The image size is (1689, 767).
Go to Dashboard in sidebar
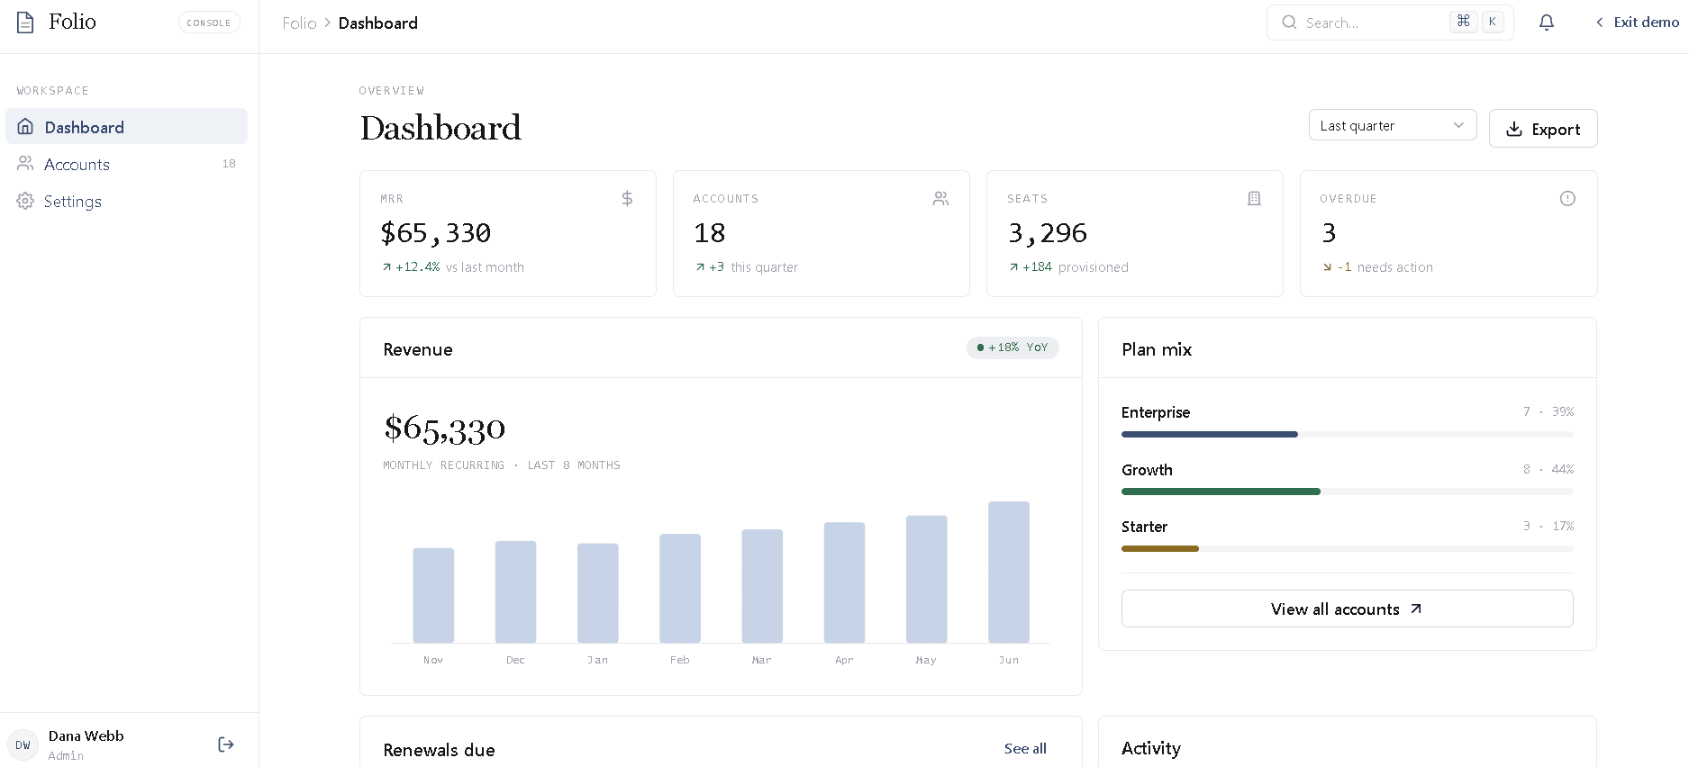tap(127, 127)
